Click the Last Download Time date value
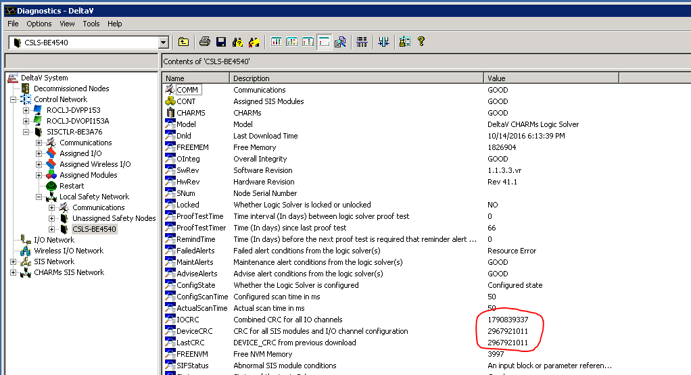 tap(526, 136)
